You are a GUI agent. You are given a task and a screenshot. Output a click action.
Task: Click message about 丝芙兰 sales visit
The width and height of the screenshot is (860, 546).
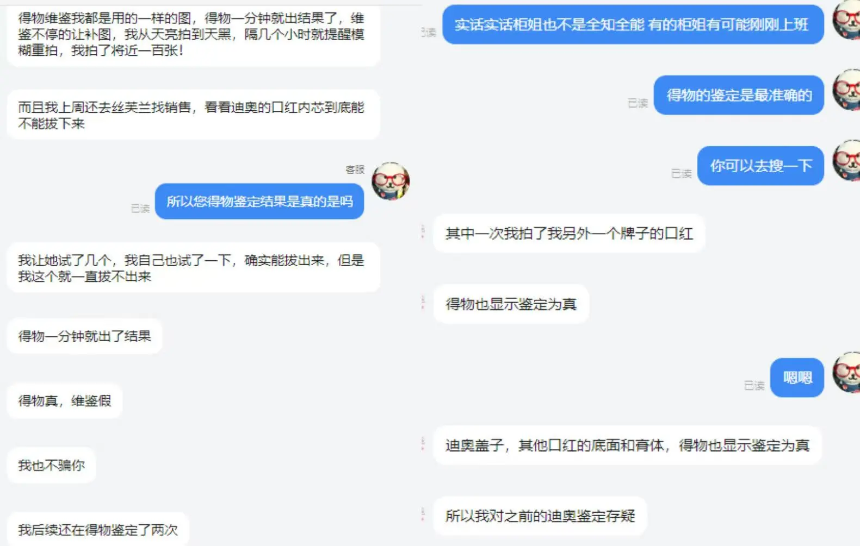193,115
